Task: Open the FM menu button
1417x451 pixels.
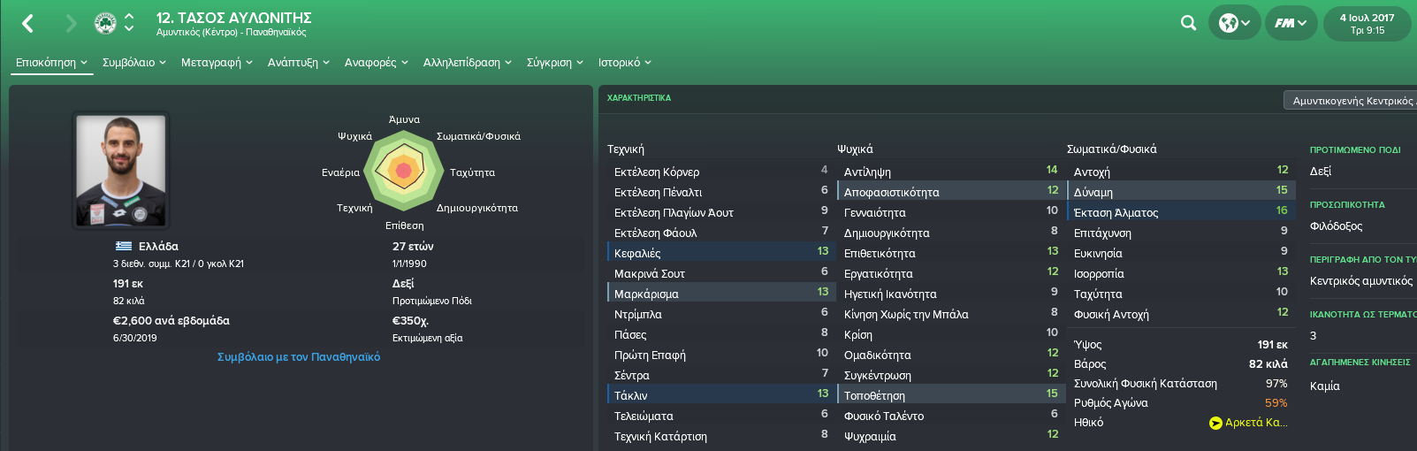Action: [x=1291, y=23]
